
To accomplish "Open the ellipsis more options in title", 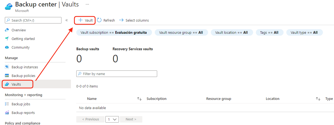I will point(87,5).
